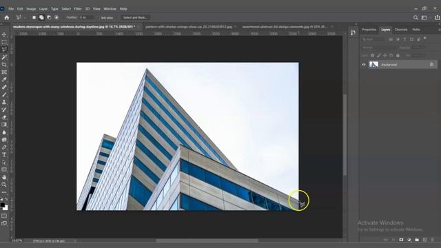The width and height of the screenshot is (441, 248).
Task: Select the Polygonal Lasso tool
Action: pos(4,50)
